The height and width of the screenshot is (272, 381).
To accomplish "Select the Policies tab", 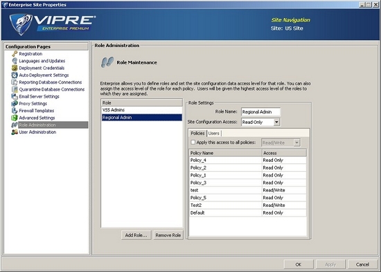I will point(197,133).
